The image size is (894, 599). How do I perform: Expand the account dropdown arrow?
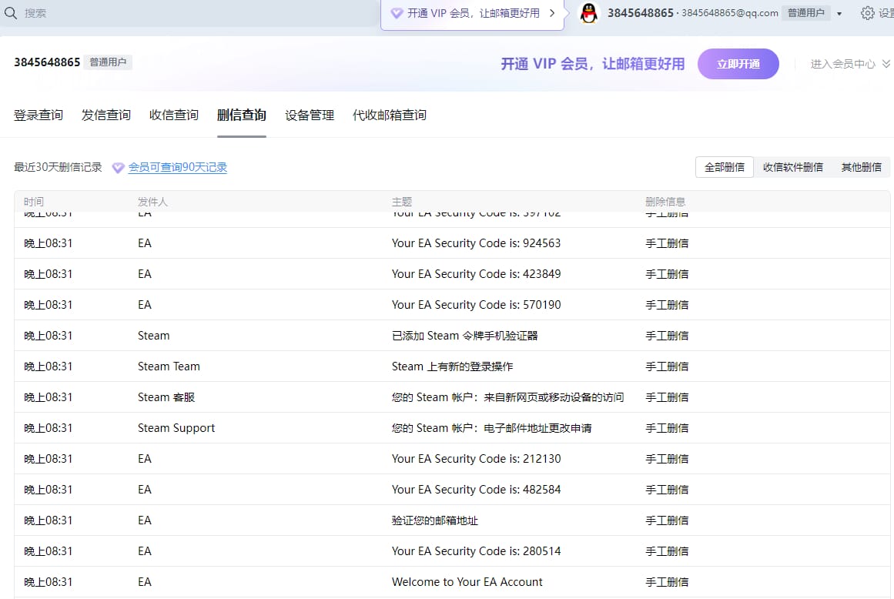pos(839,14)
